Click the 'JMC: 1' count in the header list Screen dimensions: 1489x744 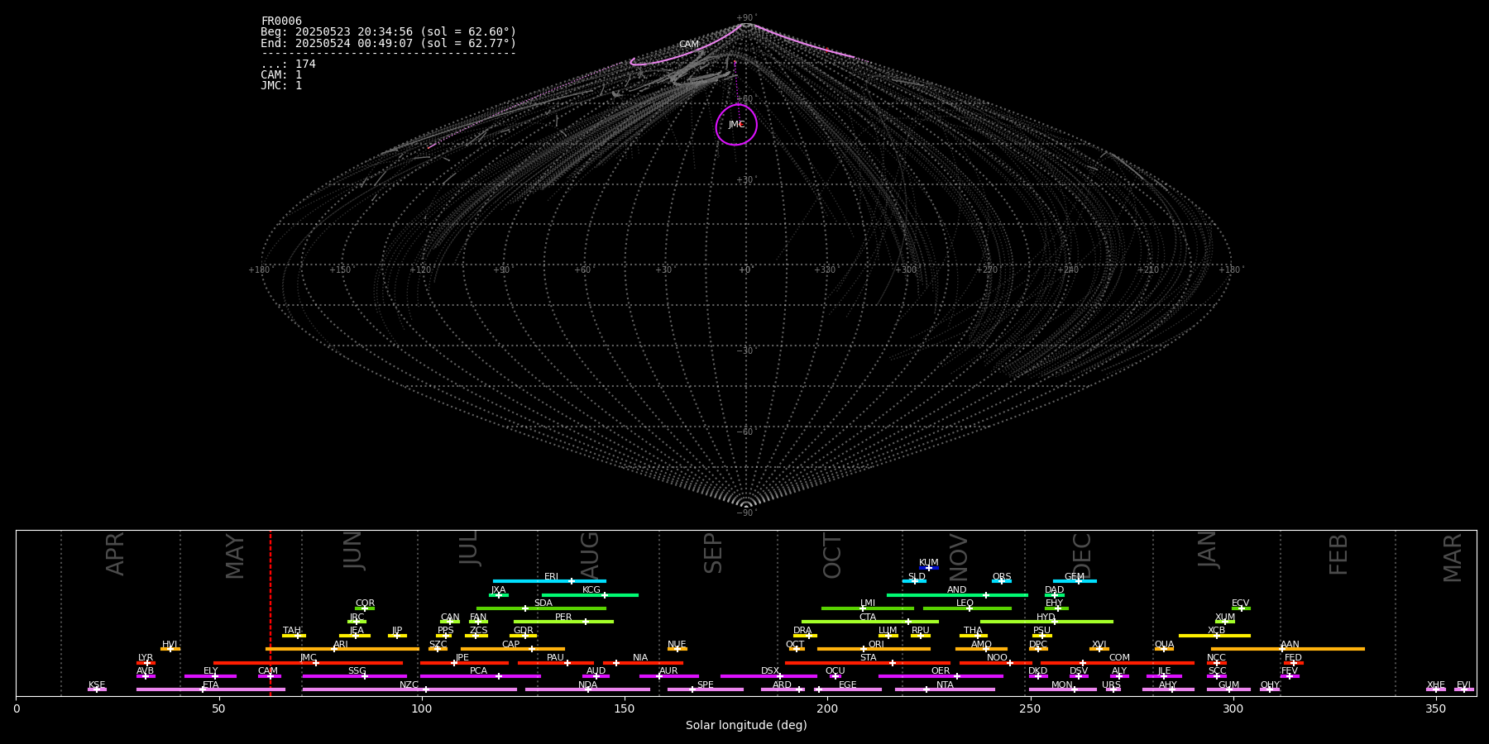pyautogui.click(x=281, y=86)
